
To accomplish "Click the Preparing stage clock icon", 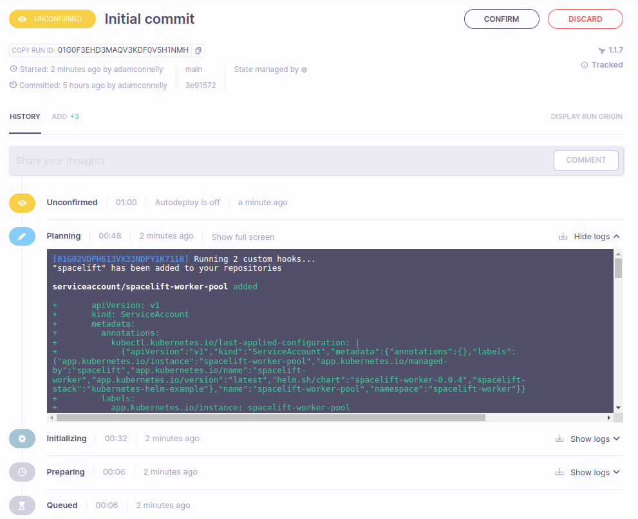I will (x=22, y=472).
